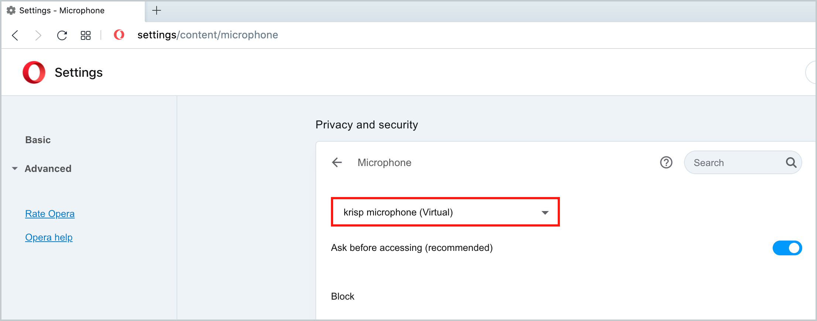Image resolution: width=817 pixels, height=321 pixels.
Task: Click the search magnifier icon
Action: click(791, 162)
